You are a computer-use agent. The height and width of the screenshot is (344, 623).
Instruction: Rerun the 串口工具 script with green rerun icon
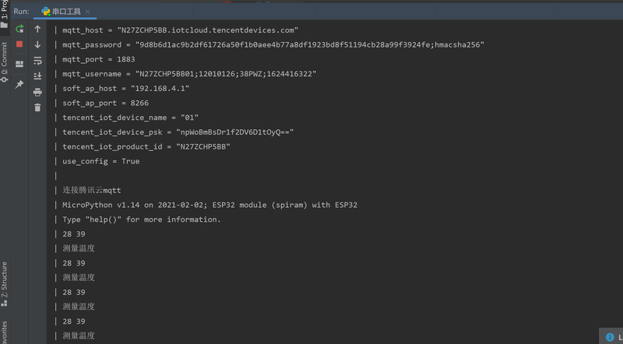(x=19, y=29)
